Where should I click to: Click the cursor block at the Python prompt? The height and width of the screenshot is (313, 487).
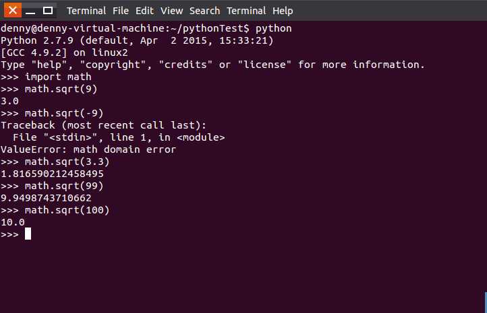coord(28,234)
